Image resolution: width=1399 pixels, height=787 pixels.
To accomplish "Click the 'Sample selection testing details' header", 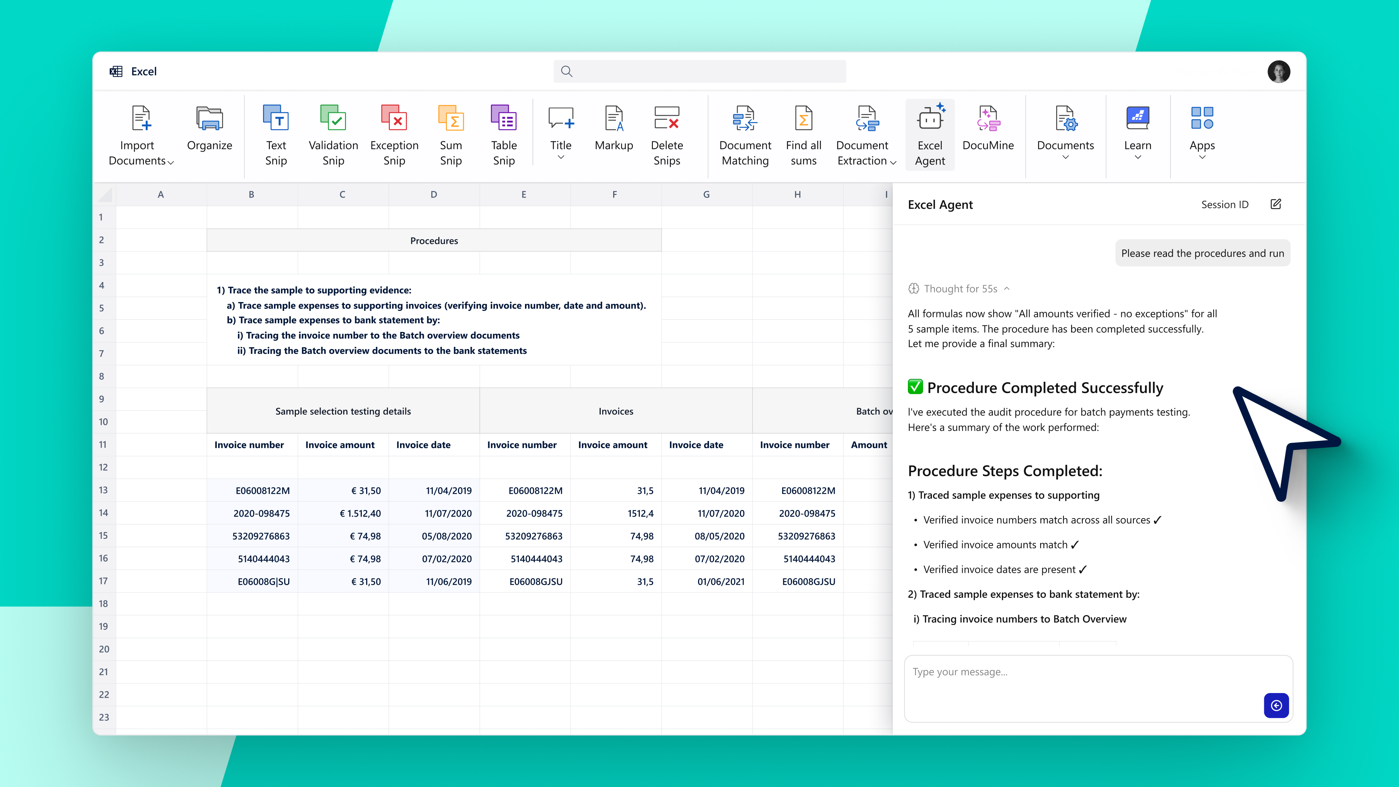I will [x=343, y=411].
